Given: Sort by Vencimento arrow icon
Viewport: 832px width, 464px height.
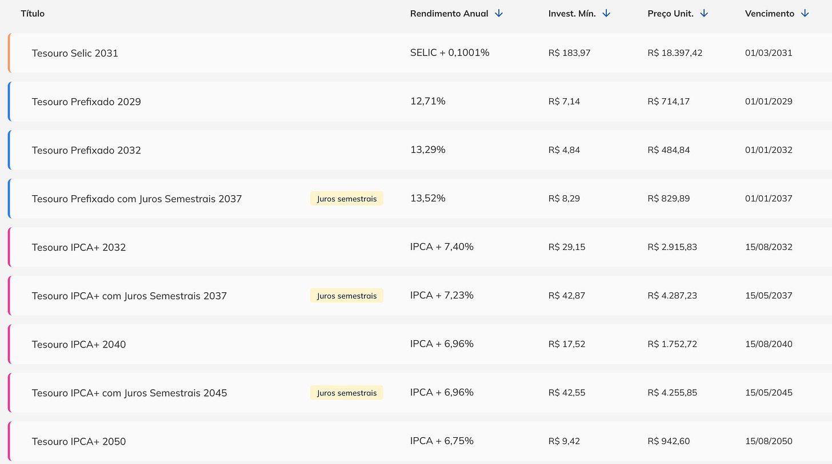Looking at the screenshot, I should 805,14.
